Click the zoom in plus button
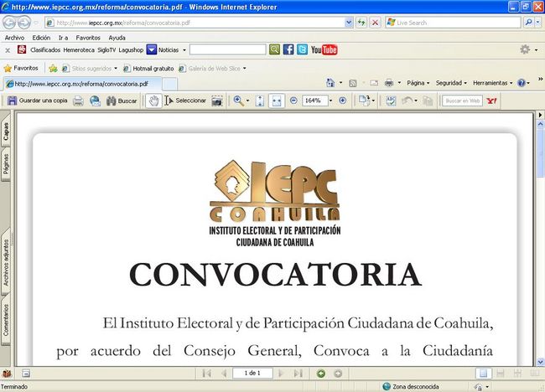The height and width of the screenshot is (392, 545). [x=342, y=101]
